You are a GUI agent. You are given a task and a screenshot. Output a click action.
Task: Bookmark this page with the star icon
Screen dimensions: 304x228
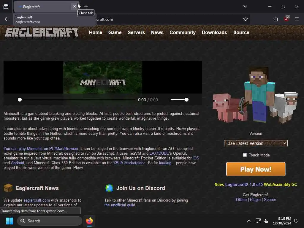click(246, 19)
